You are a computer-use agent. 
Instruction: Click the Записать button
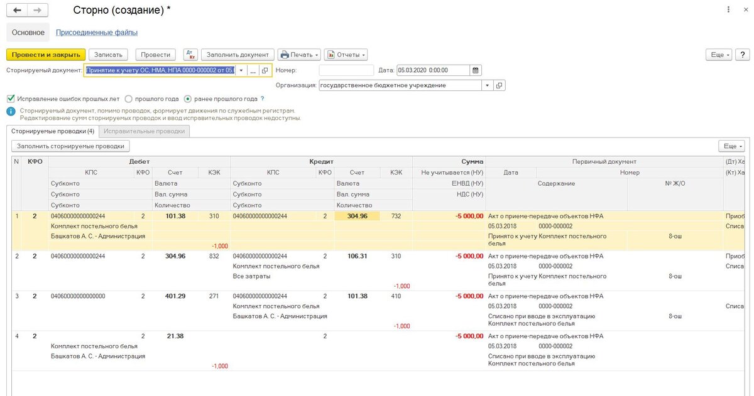[109, 55]
